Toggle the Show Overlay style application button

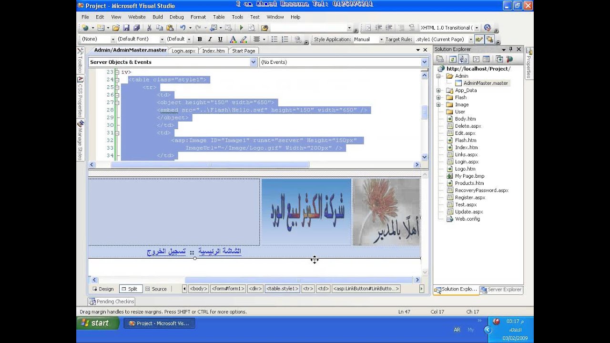490,40
